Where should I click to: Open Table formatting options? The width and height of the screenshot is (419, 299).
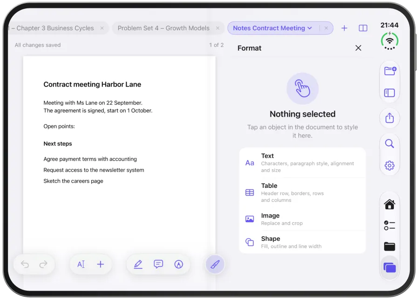(x=302, y=193)
